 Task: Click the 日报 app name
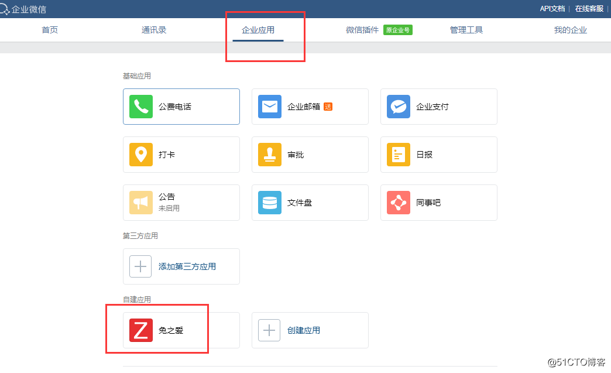point(424,155)
